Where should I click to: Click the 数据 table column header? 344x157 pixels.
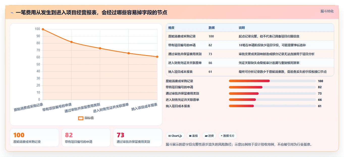pyautogui.click(x=212, y=28)
